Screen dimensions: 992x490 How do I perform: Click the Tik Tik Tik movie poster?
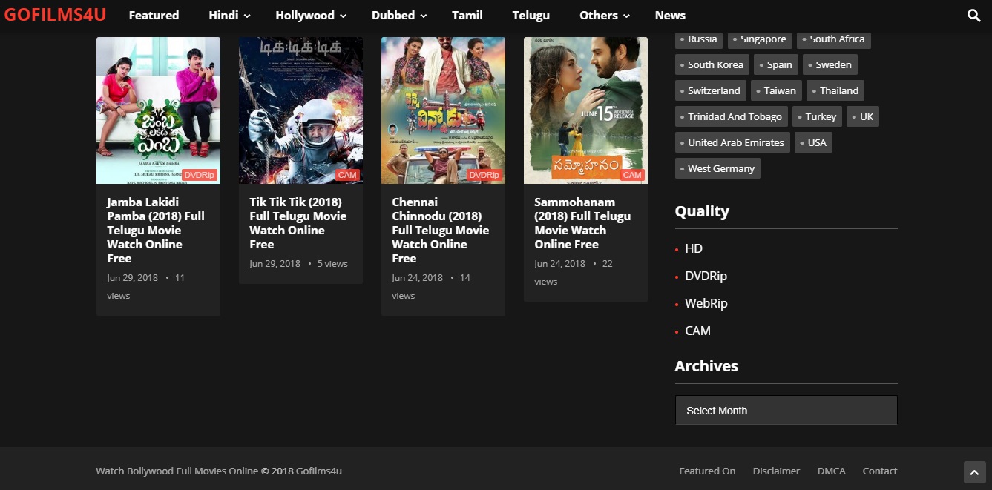300,110
